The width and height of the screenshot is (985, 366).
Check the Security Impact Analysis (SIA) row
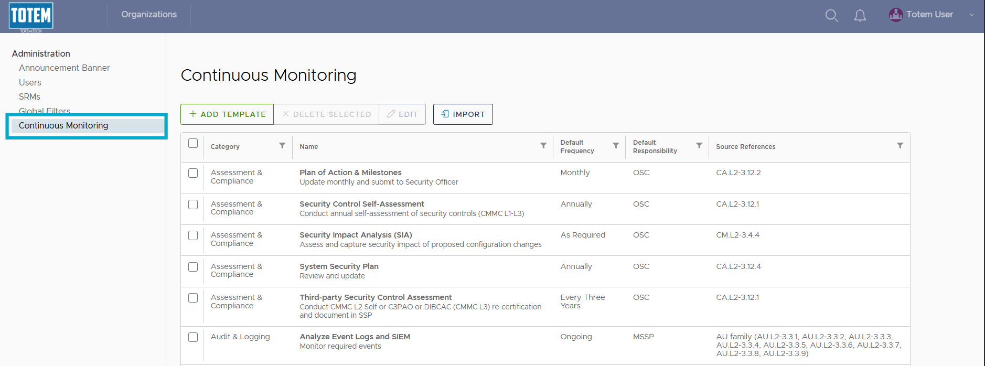(x=193, y=235)
